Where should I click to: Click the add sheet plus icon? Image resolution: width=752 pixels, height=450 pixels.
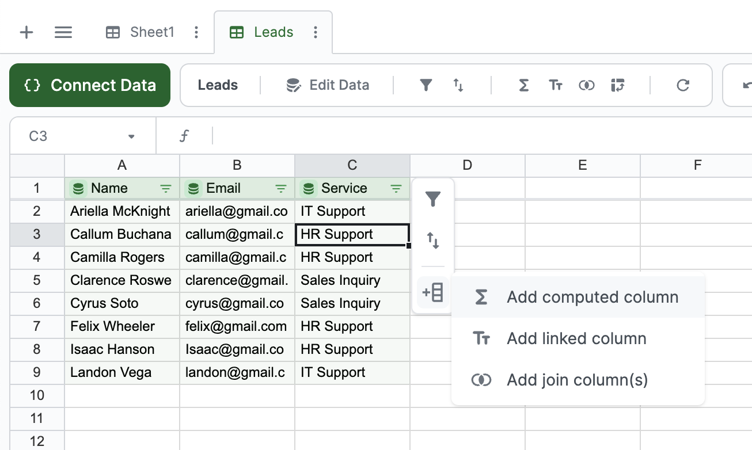[26, 32]
